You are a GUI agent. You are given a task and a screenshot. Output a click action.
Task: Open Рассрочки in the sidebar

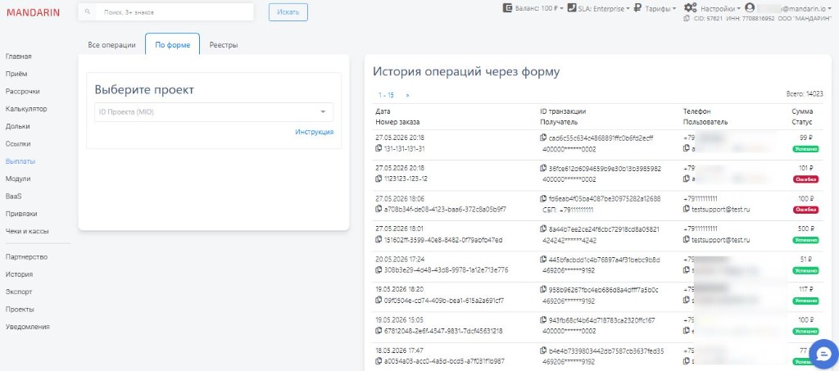coord(22,92)
